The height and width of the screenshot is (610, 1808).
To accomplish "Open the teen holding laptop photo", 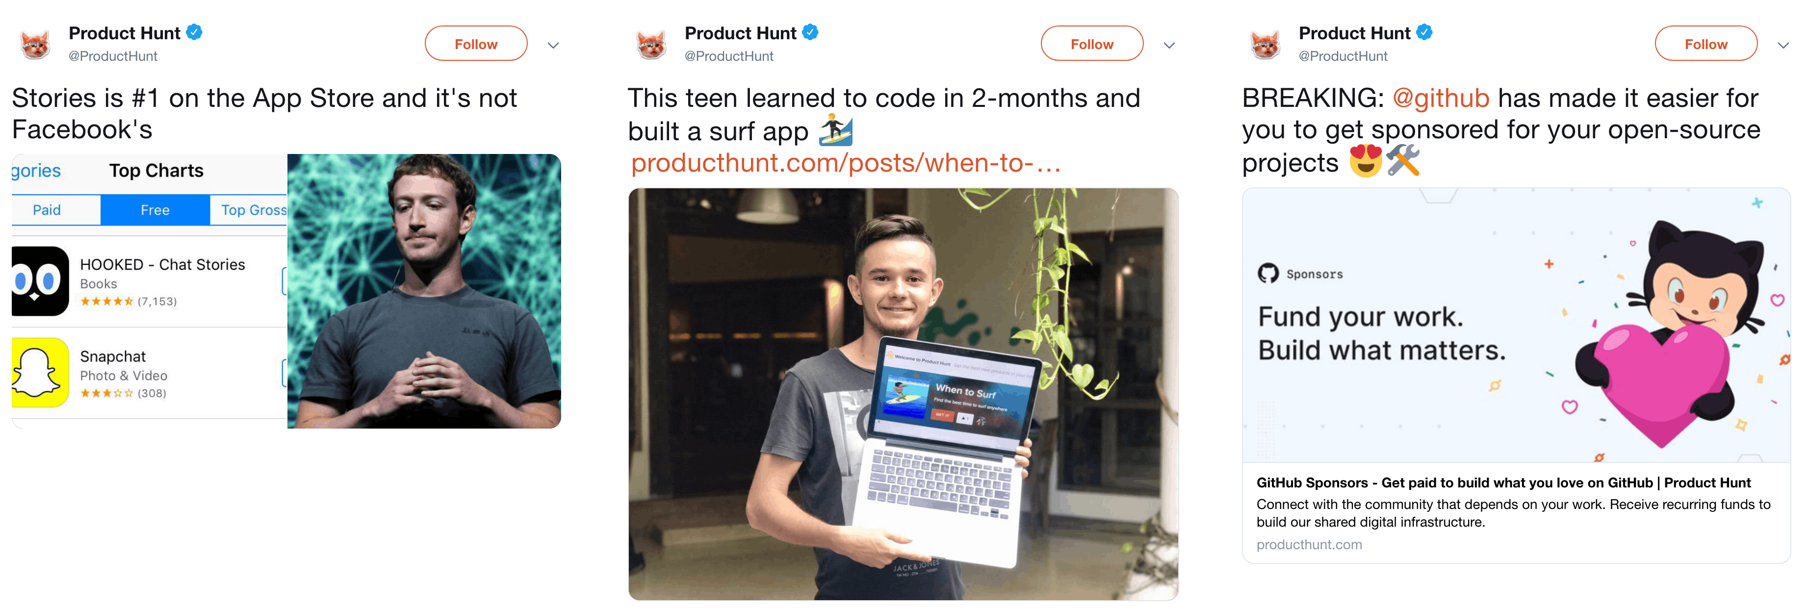I will (904, 394).
